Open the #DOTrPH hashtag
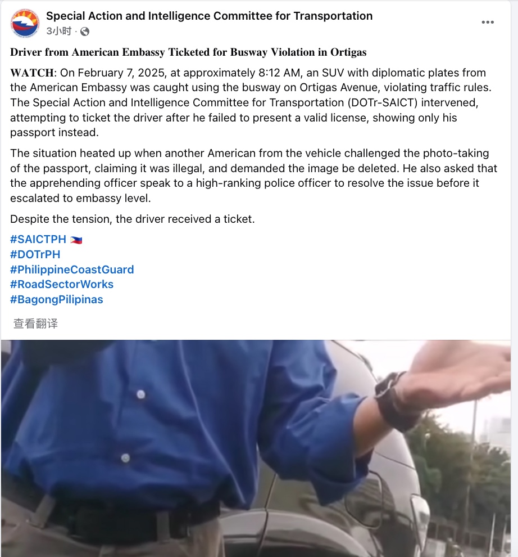Image resolution: width=518 pixels, height=557 pixels. click(35, 254)
